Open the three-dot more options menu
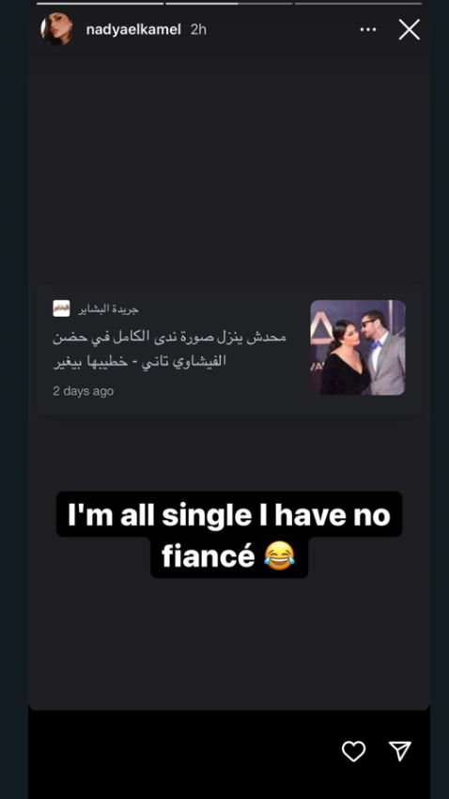 pyautogui.click(x=368, y=29)
